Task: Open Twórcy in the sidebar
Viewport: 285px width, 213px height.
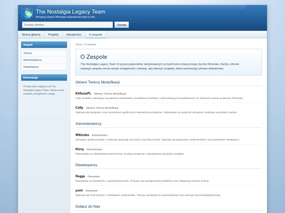Action: (x=44, y=53)
